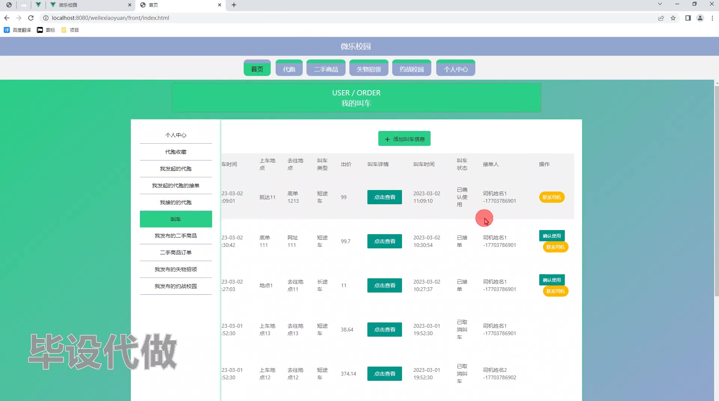The image size is (719, 401).
Task: Click 点击查看 for the 38.64 price order
Action: click(x=385, y=330)
